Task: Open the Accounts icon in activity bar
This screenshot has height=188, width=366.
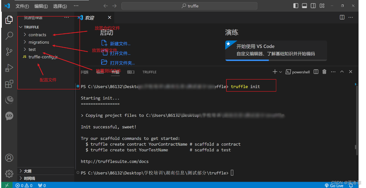Action: coord(9,158)
